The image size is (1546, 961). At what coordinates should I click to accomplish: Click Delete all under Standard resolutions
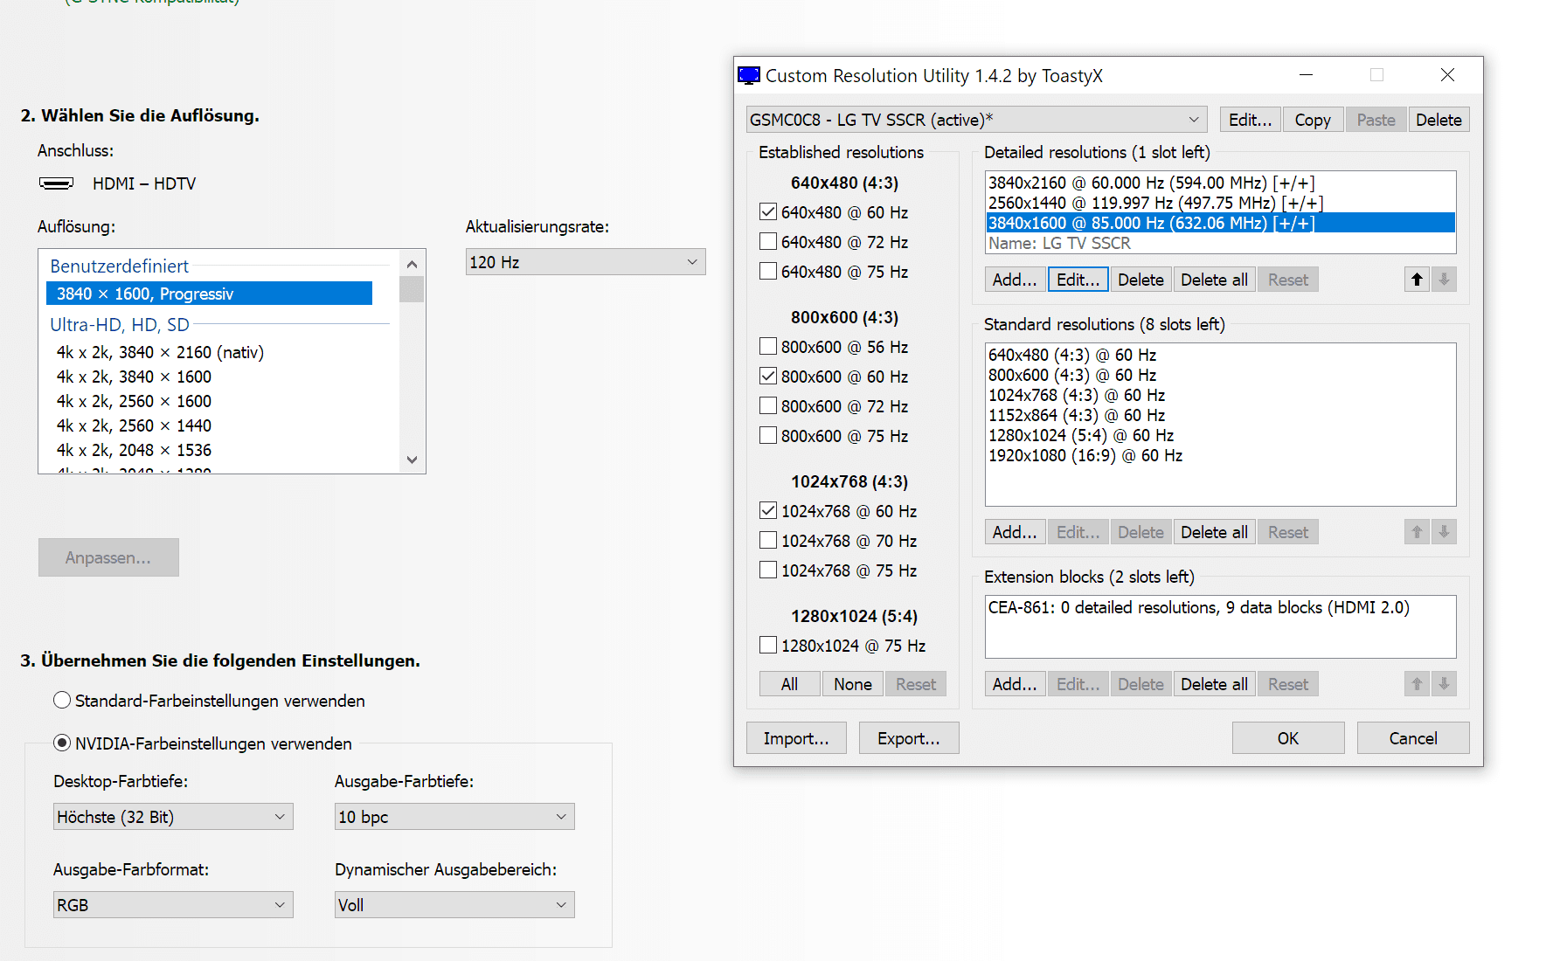tap(1214, 532)
